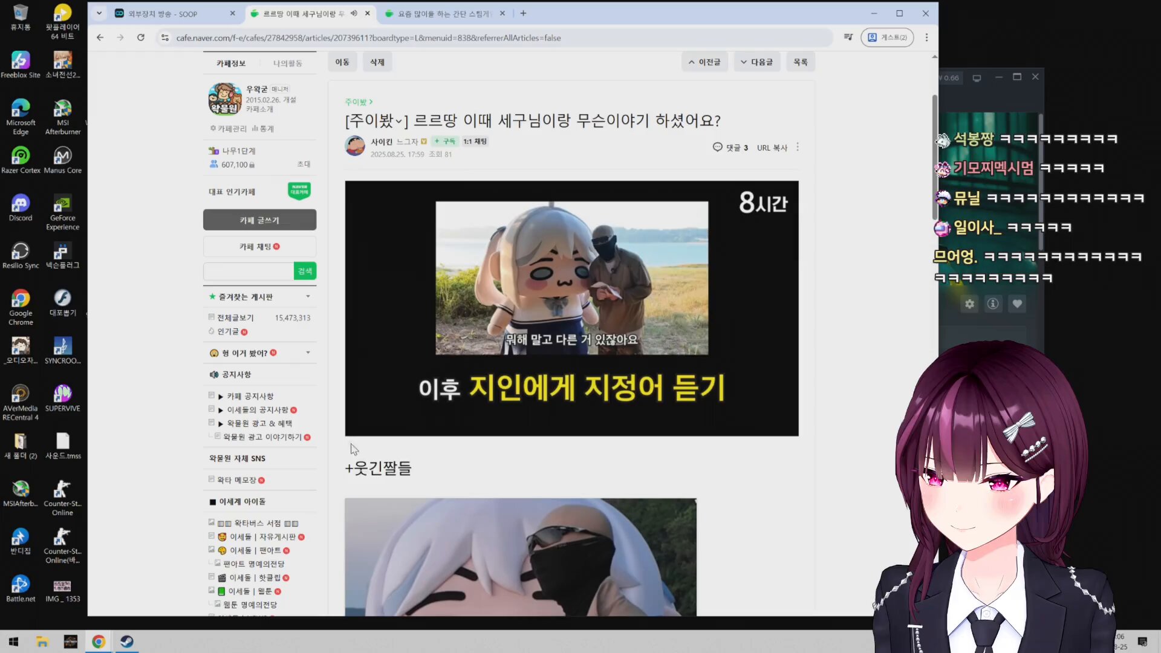Click the chat widget info icon
The width and height of the screenshot is (1161, 653).
coord(993,304)
